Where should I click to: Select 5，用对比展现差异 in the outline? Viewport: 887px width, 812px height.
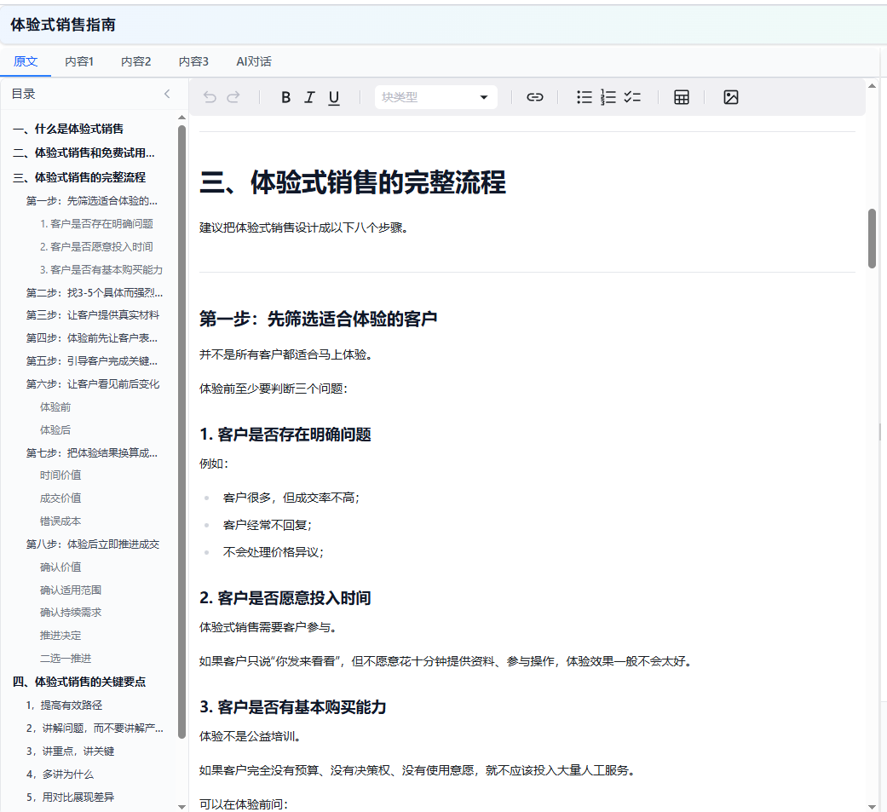tap(70, 798)
